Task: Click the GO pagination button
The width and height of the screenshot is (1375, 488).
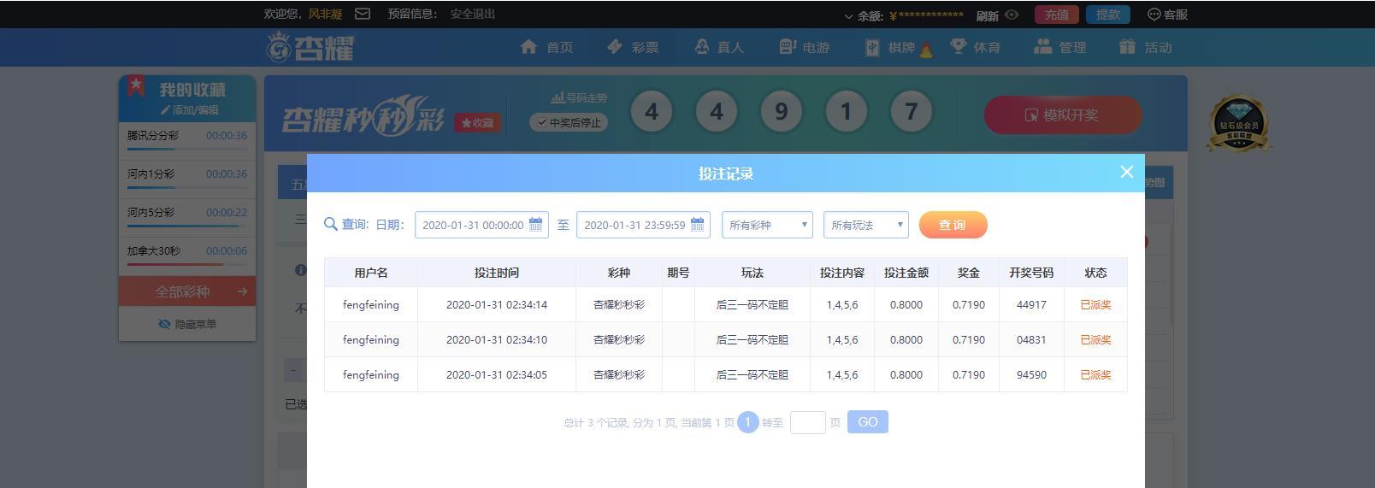Action: (868, 422)
